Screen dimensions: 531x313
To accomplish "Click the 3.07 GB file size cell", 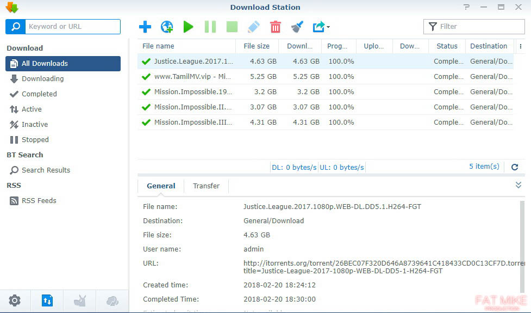I will point(263,107).
